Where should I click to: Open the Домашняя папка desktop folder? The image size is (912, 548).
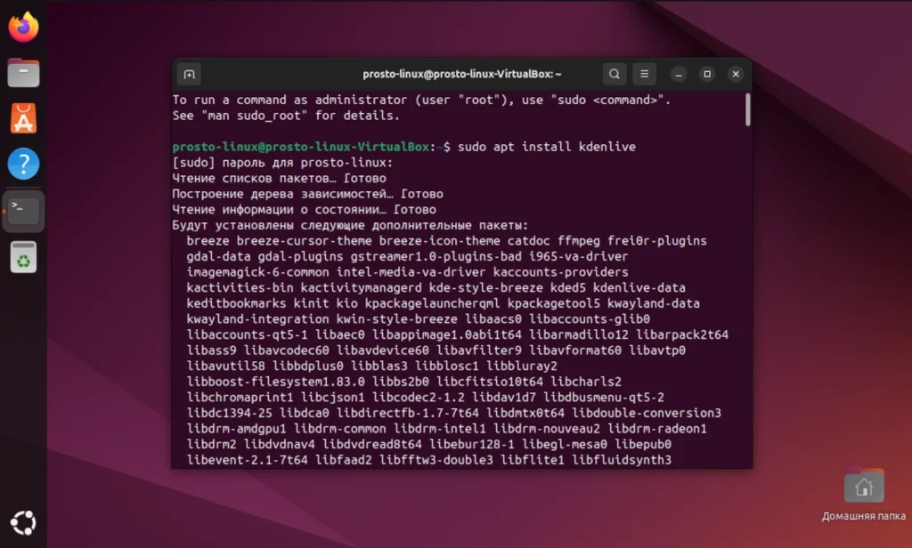[864, 495]
